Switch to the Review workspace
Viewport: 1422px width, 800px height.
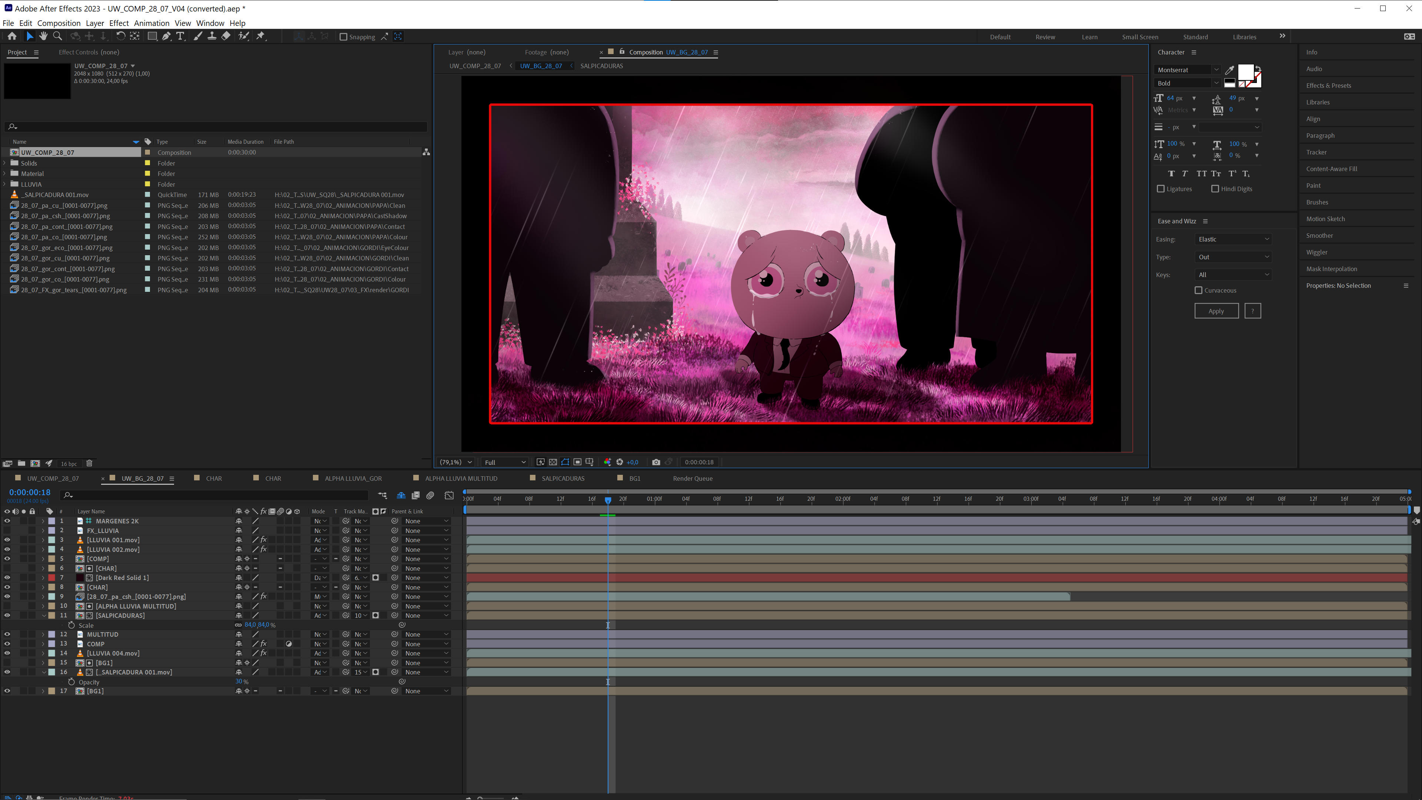[1044, 37]
